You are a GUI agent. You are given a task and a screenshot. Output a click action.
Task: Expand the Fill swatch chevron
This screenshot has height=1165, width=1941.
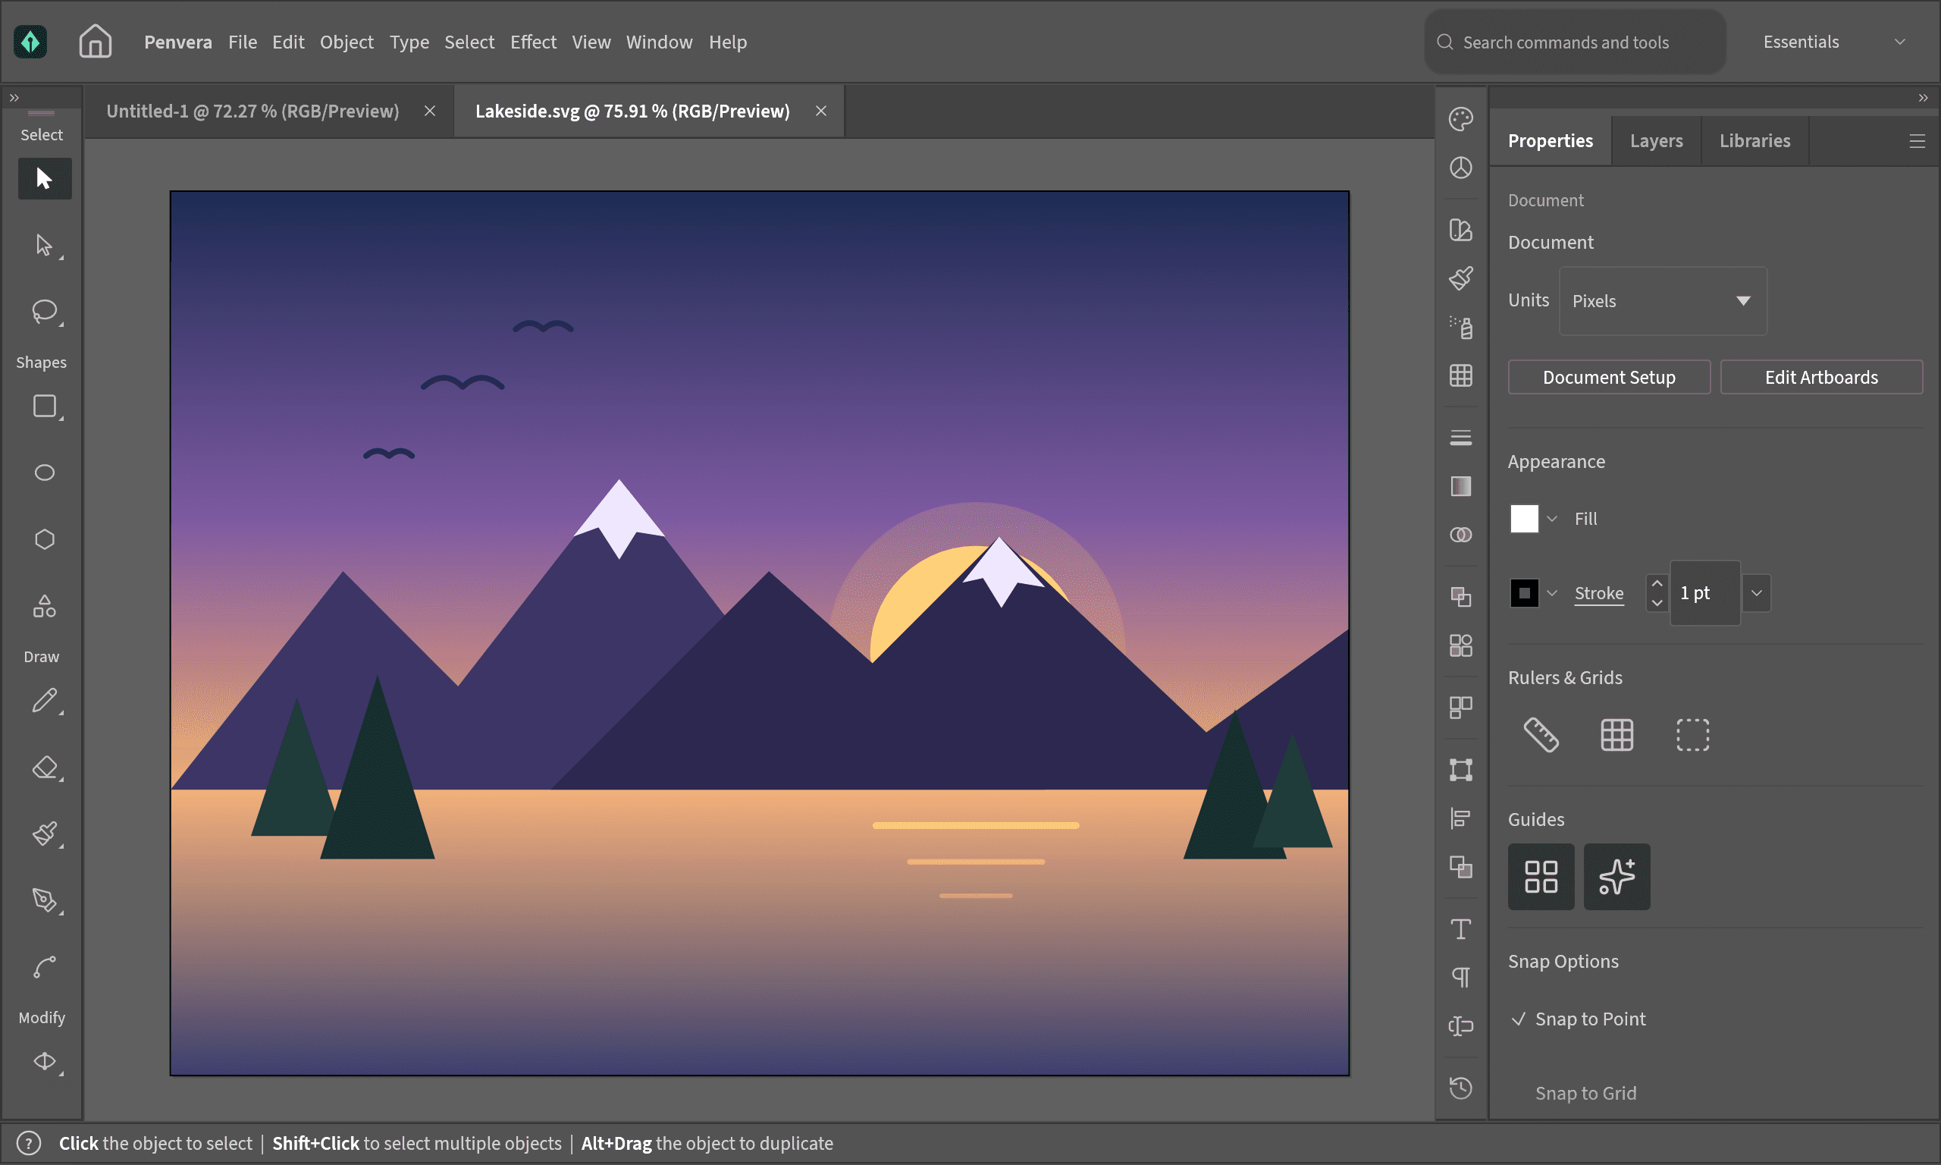[1552, 519]
